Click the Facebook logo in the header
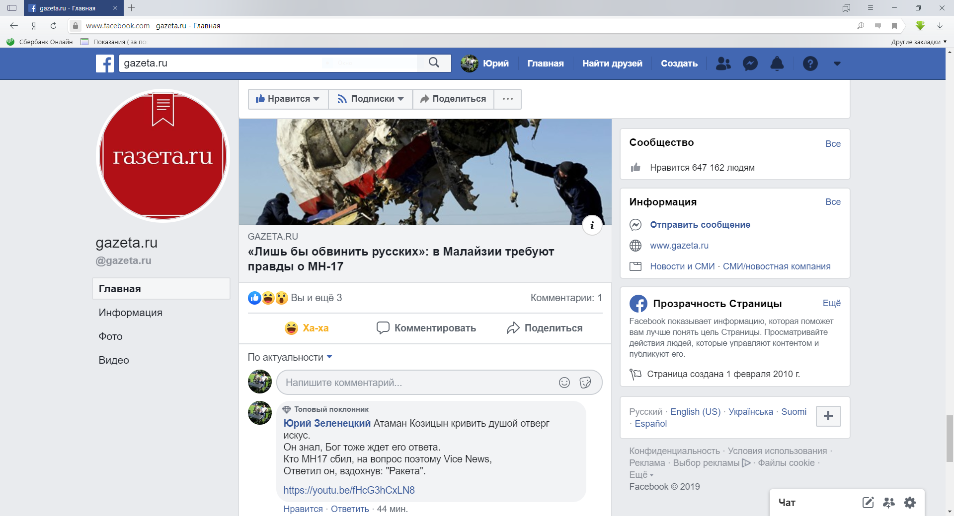This screenshot has width=954, height=516. tap(105, 64)
